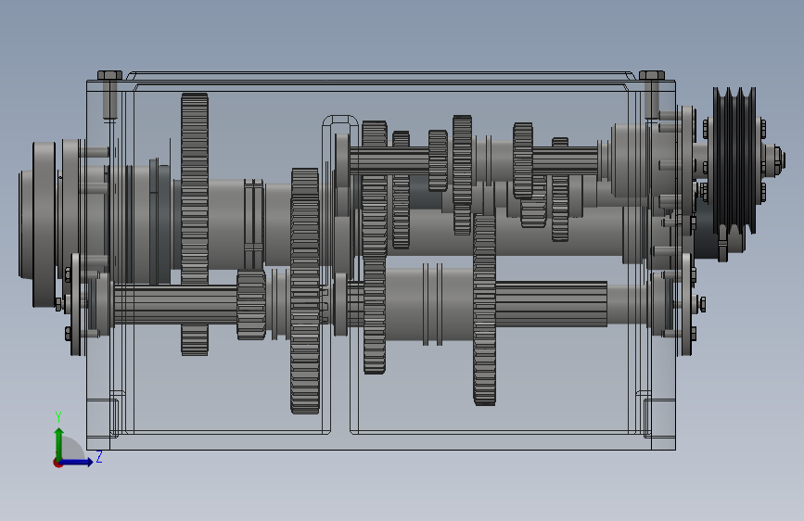Select the tall gear nearest left housing wall
Screen dimensions: 804x521
pos(195,224)
